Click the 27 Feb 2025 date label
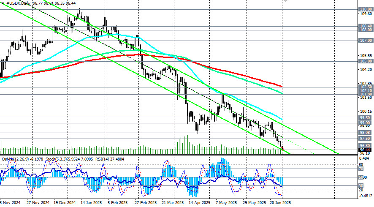374x207 pixels. click(x=146, y=203)
